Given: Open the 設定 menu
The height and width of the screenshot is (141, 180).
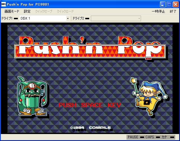Looking at the screenshot, I should (x=27, y=11).
